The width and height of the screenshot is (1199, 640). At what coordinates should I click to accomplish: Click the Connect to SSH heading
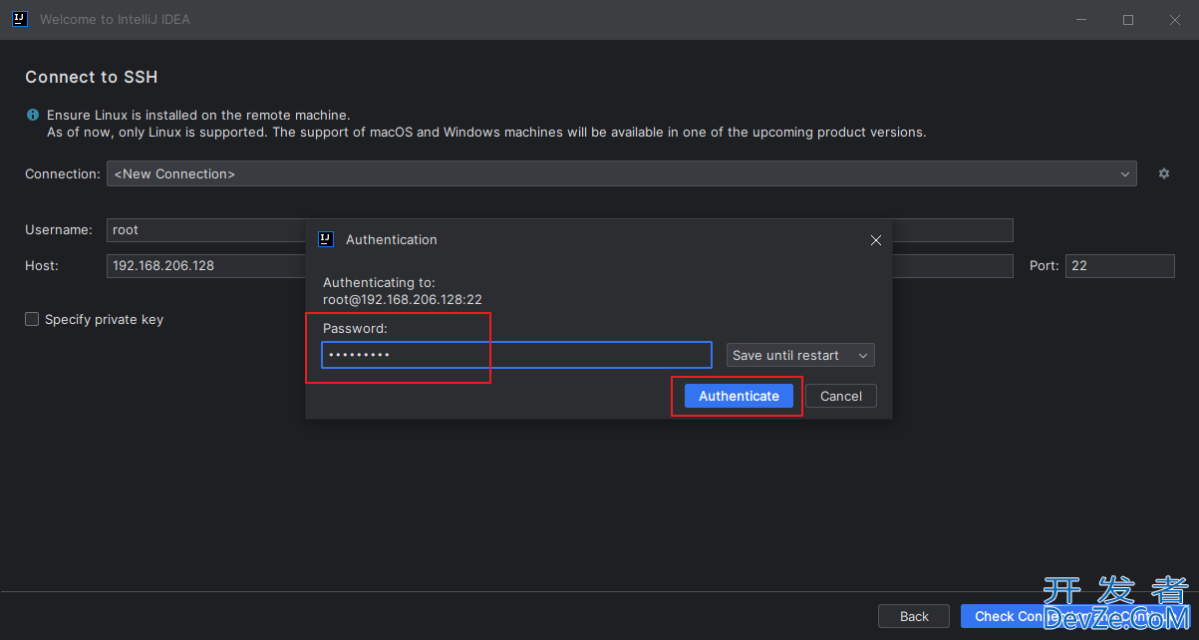click(92, 77)
